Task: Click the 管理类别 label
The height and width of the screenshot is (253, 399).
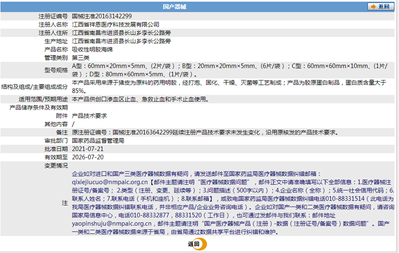Action: point(56,58)
